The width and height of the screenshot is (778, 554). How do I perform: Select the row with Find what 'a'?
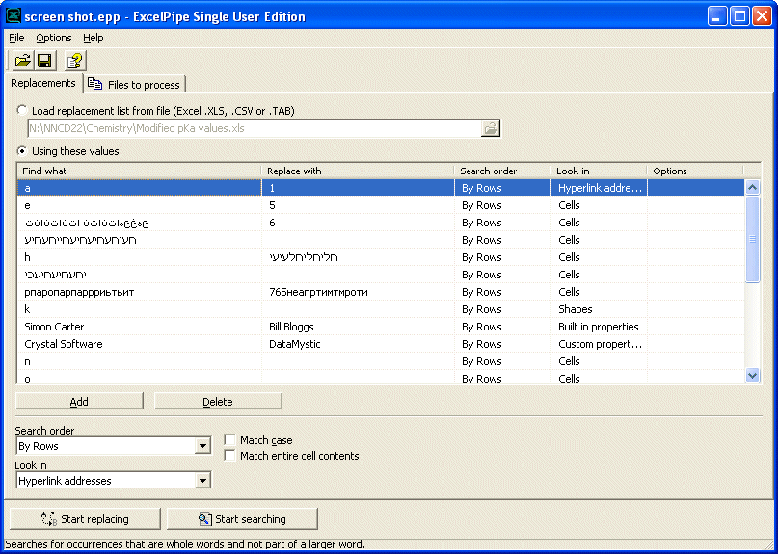pos(381,188)
